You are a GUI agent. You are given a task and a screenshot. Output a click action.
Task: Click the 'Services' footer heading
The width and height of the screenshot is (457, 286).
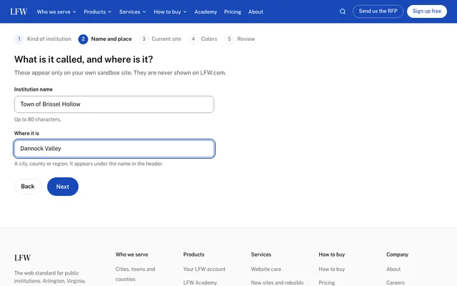click(x=261, y=255)
